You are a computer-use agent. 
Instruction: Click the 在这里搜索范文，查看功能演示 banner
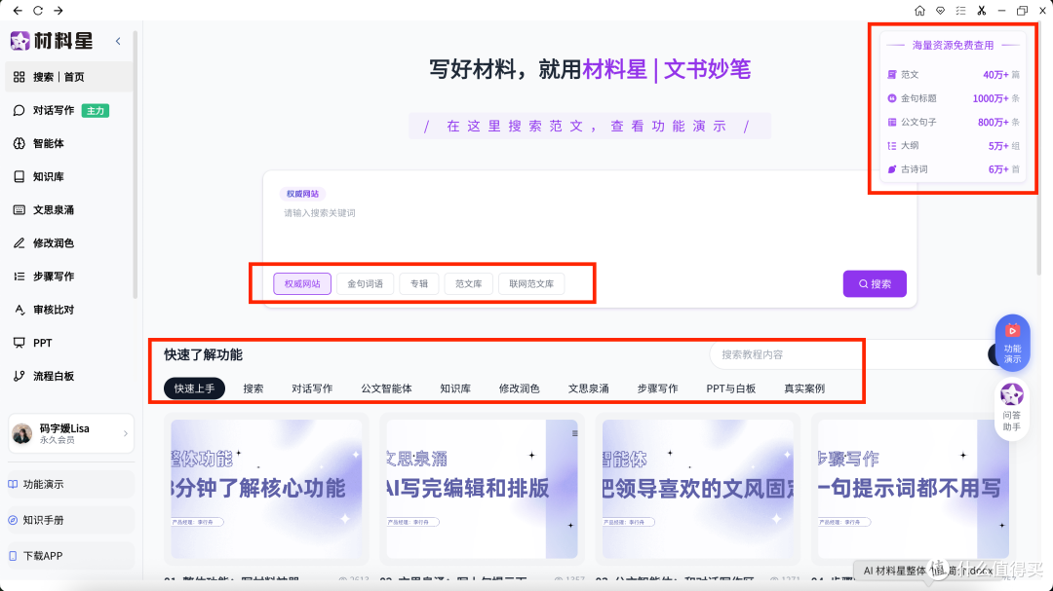(590, 127)
